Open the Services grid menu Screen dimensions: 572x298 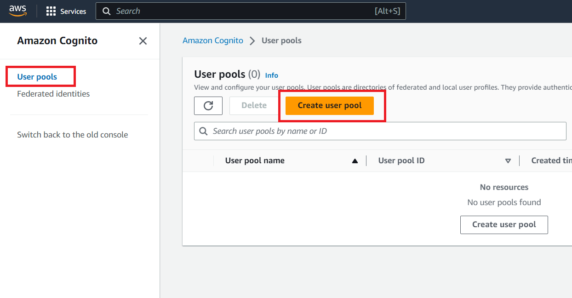coord(51,11)
